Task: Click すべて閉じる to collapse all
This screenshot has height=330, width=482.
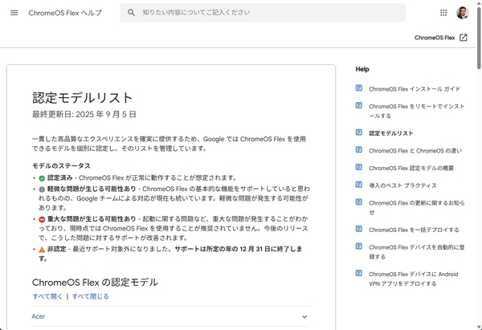Action: [90, 296]
